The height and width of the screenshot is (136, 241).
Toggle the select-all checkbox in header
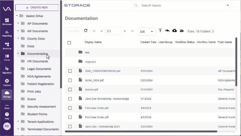(69, 43)
